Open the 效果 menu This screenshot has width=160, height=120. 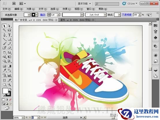click(67, 9)
